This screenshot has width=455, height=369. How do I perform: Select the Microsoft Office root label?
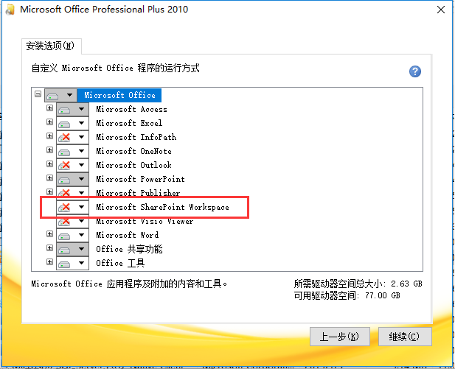click(x=119, y=95)
